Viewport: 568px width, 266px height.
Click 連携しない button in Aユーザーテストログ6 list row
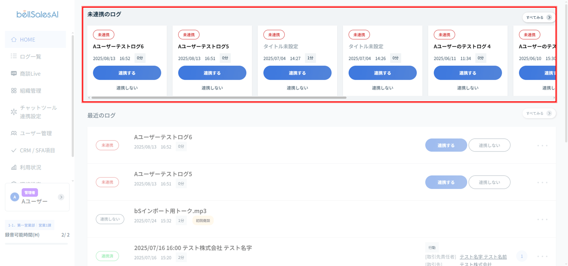[489, 145]
